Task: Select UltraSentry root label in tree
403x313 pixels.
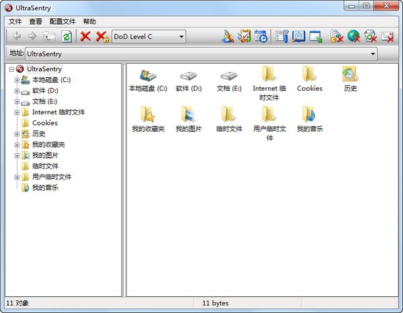Action: 44,69
